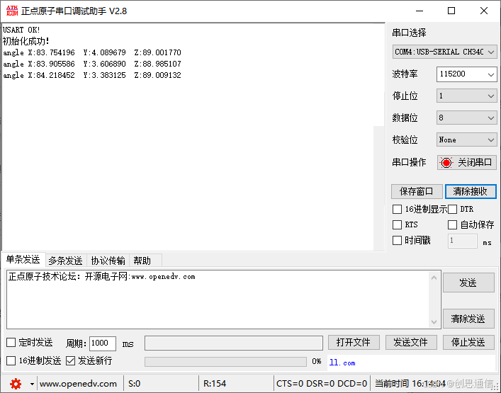Enable the 时间戳 timestamp checkbox
The height and width of the screenshot is (393, 501).
[x=397, y=240]
